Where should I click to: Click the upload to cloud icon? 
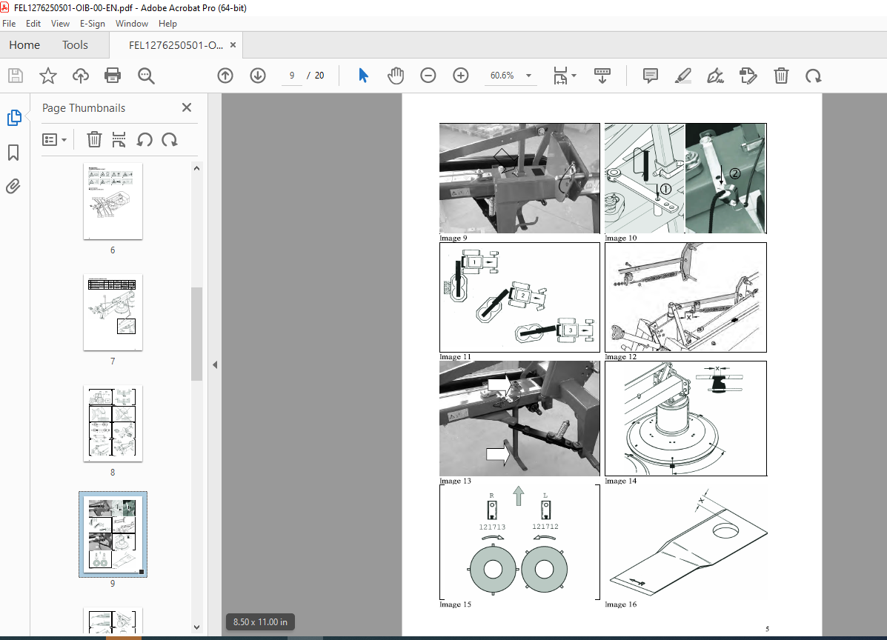point(80,76)
